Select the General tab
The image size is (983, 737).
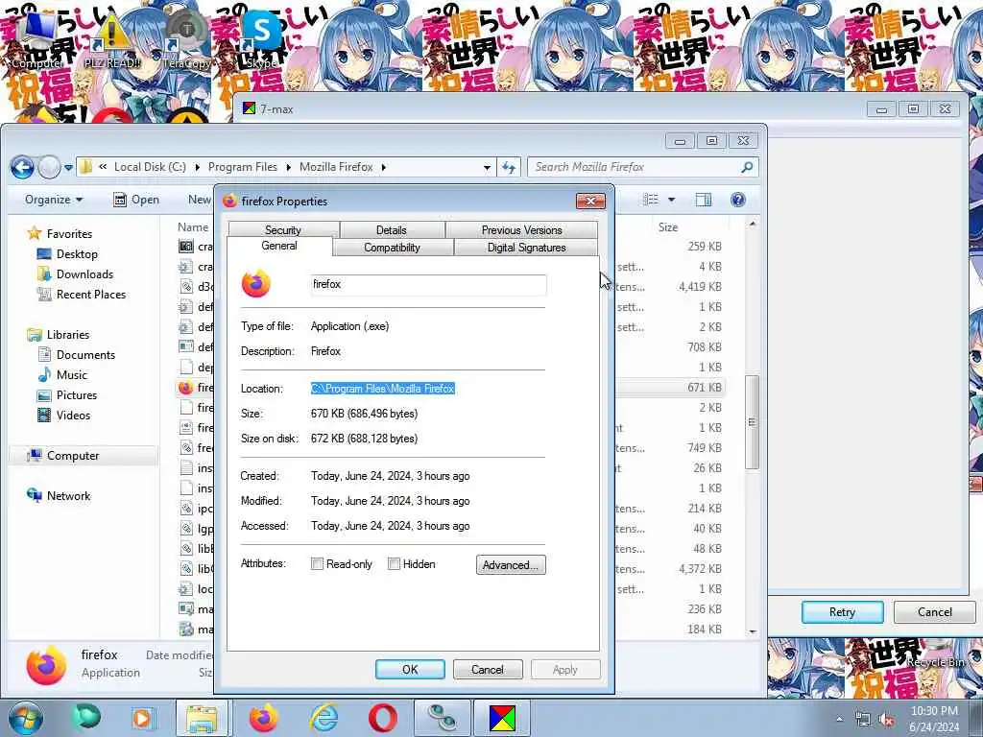coord(279,246)
